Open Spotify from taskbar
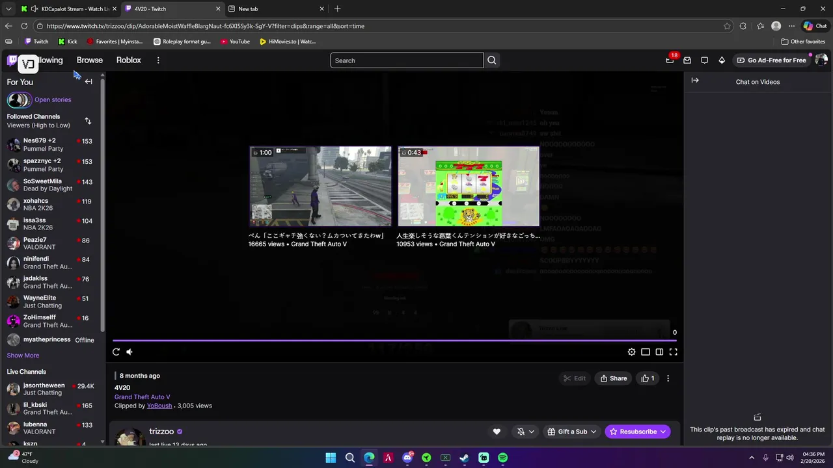This screenshot has height=468, width=833. point(502,458)
